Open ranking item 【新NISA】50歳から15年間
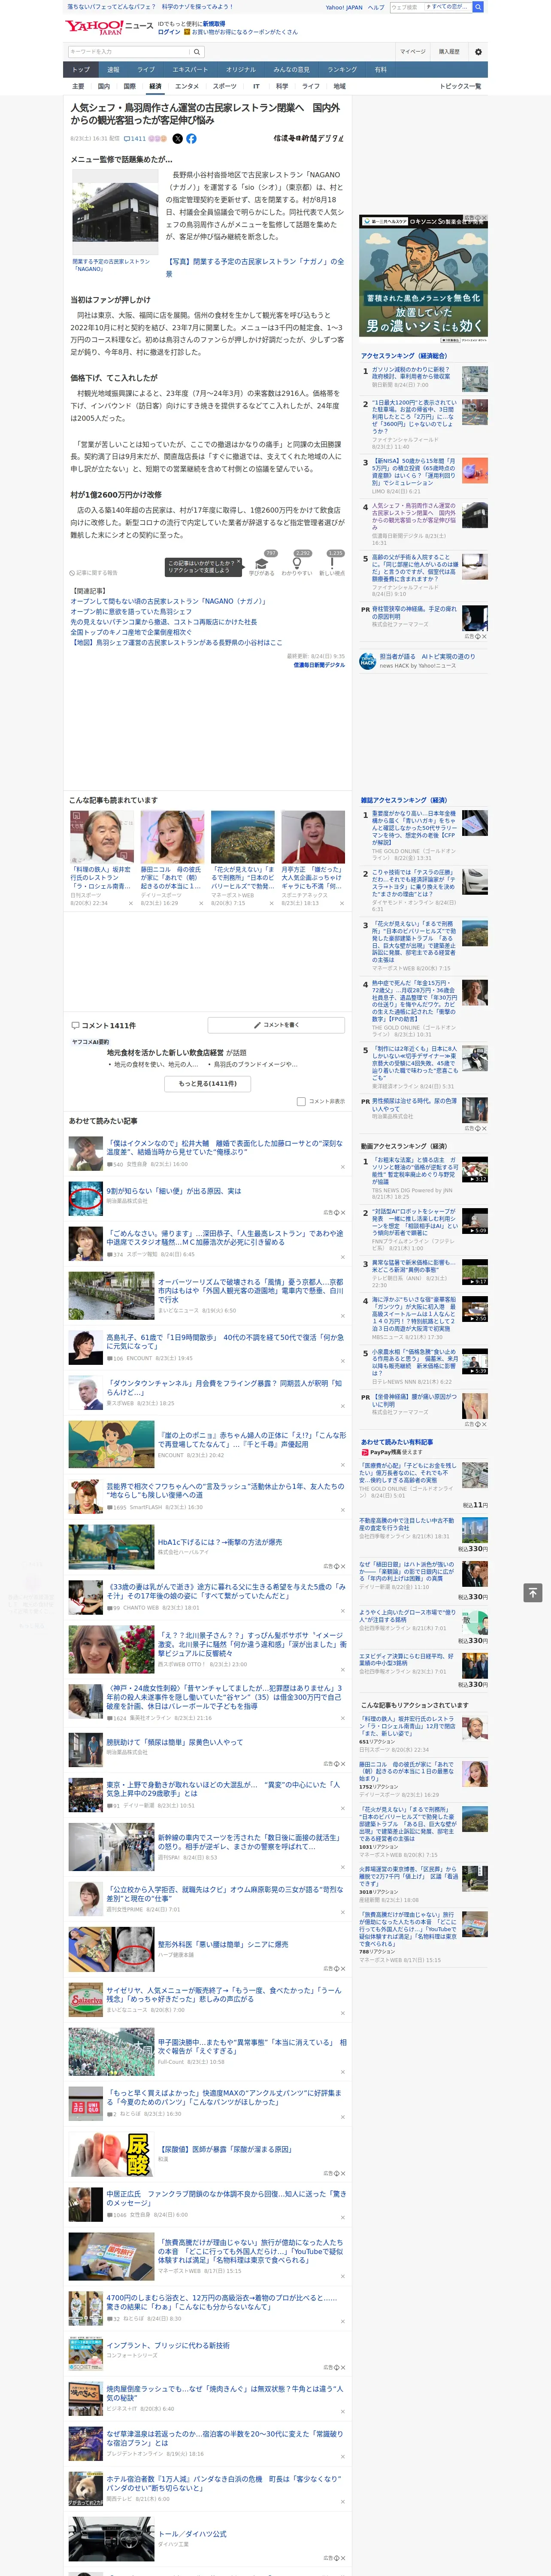 (414, 472)
